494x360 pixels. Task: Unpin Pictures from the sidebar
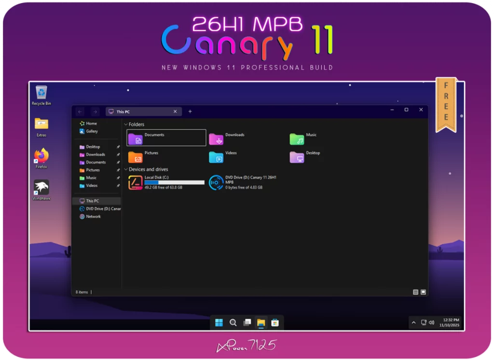point(117,170)
